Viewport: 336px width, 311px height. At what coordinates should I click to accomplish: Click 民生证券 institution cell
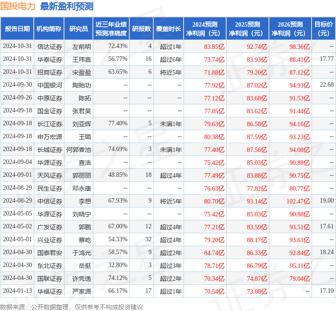50,188
